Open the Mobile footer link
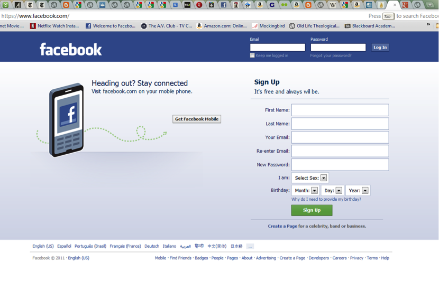The width and height of the screenshot is (439, 290). (160, 258)
